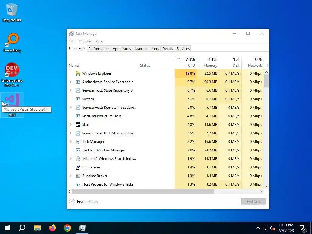Launch Firefox from the taskbar
Viewport: 312px width, 234px height.
point(52,228)
